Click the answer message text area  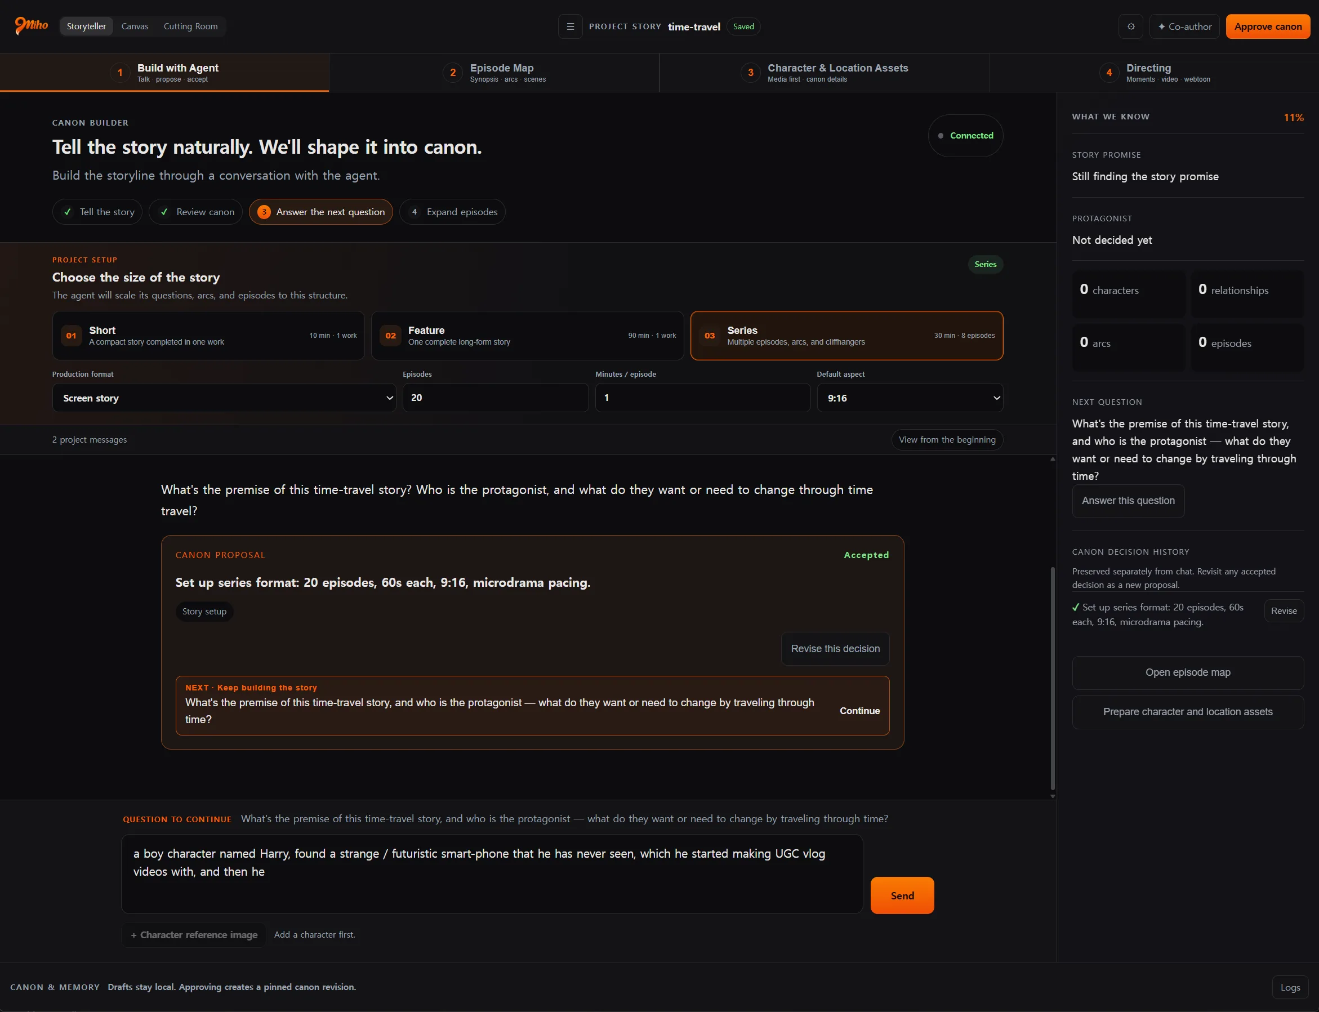click(492, 874)
